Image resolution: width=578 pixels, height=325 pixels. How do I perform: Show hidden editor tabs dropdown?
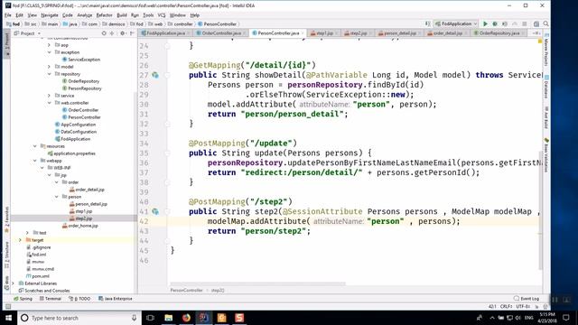pyautogui.click(x=536, y=33)
